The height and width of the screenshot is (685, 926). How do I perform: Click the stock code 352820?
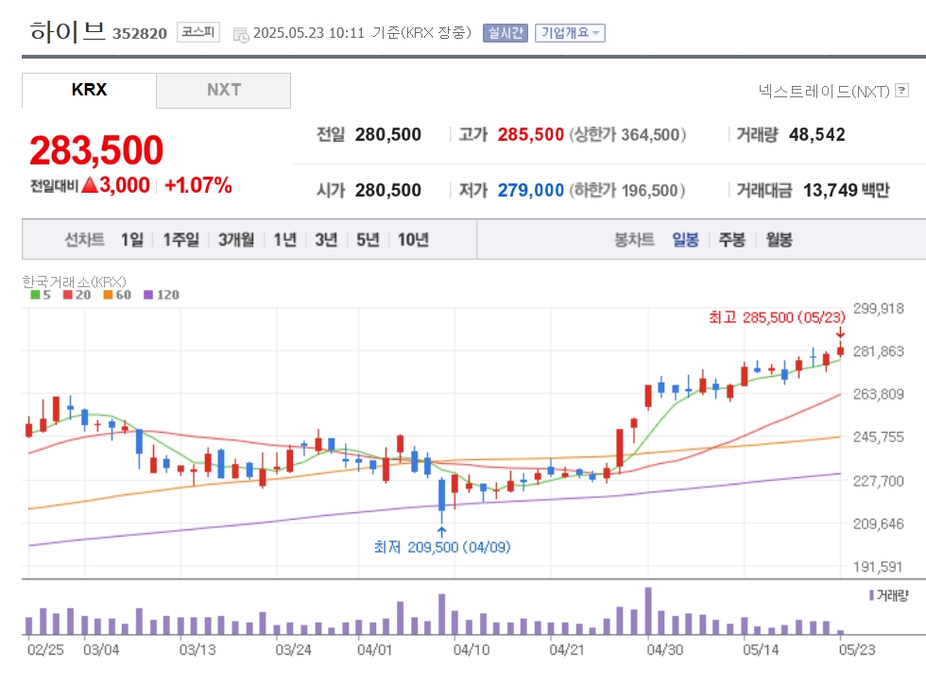pos(140,33)
